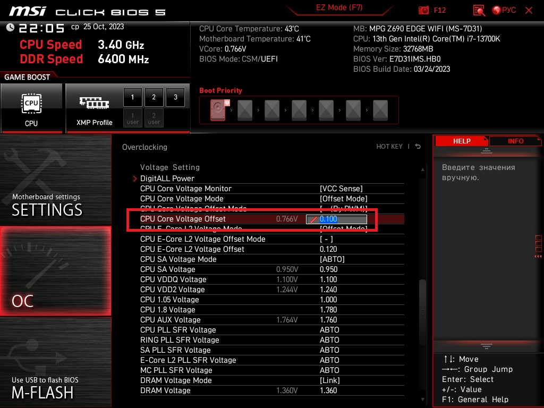Select DRAM Voltage value 1.360
The image size is (544, 408).
[328, 390]
